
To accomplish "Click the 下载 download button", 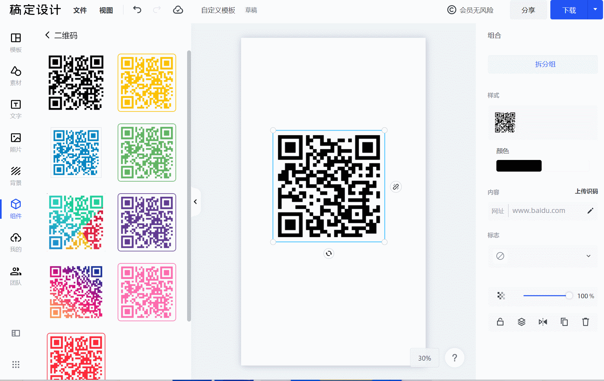I will 569,10.
